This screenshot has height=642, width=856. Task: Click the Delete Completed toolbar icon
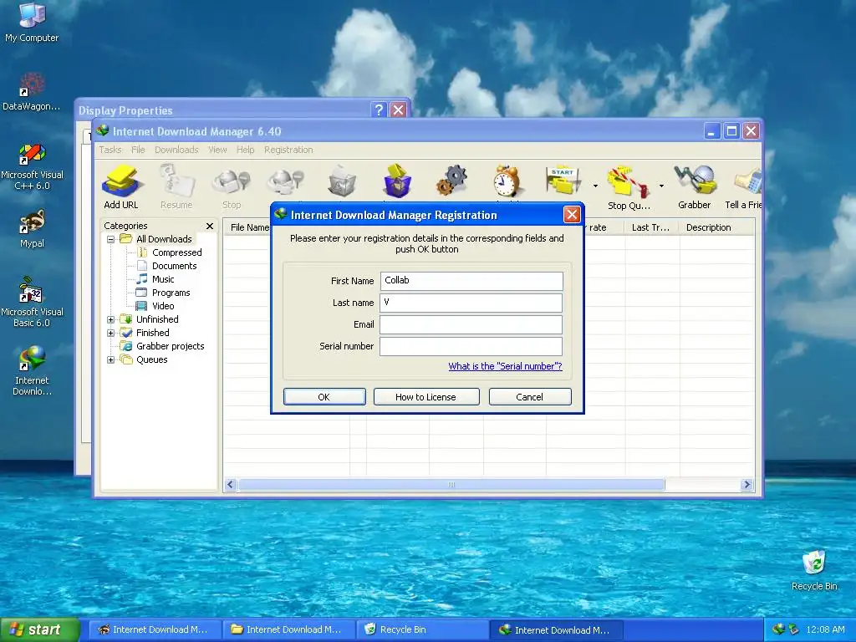coord(397,181)
